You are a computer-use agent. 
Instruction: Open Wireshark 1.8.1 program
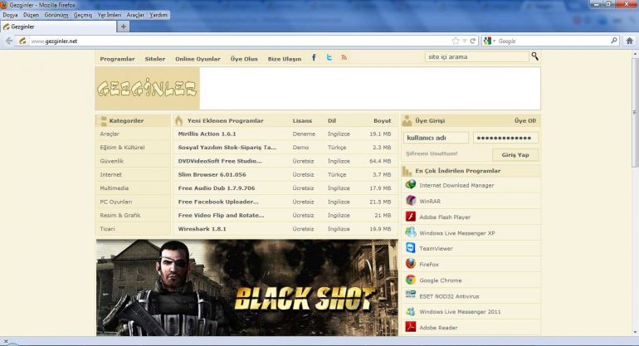click(x=202, y=229)
